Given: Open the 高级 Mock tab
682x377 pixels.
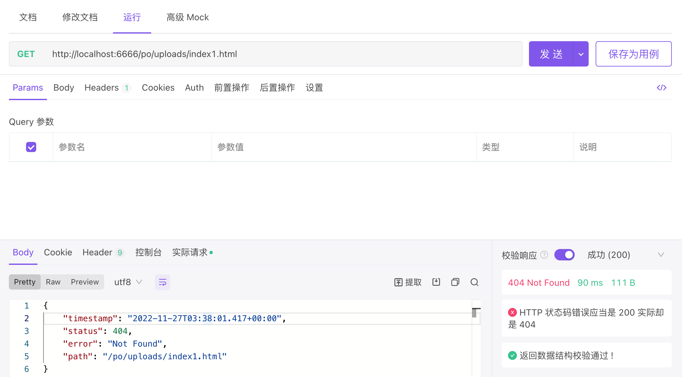Looking at the screenshot, I should coord(187,17).
